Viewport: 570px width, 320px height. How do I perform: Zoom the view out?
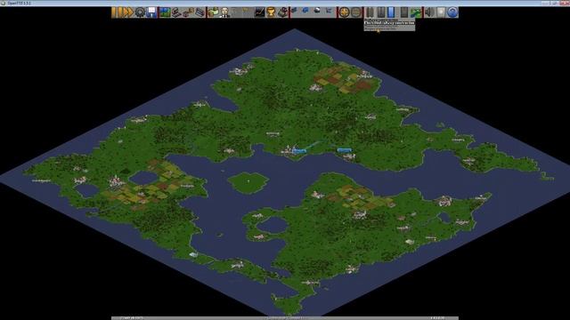(x=356, y=12)
